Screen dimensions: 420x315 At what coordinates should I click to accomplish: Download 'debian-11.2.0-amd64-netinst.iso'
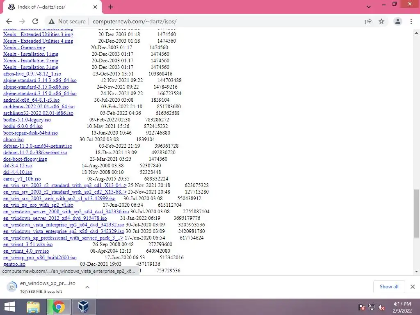point(38,146)
